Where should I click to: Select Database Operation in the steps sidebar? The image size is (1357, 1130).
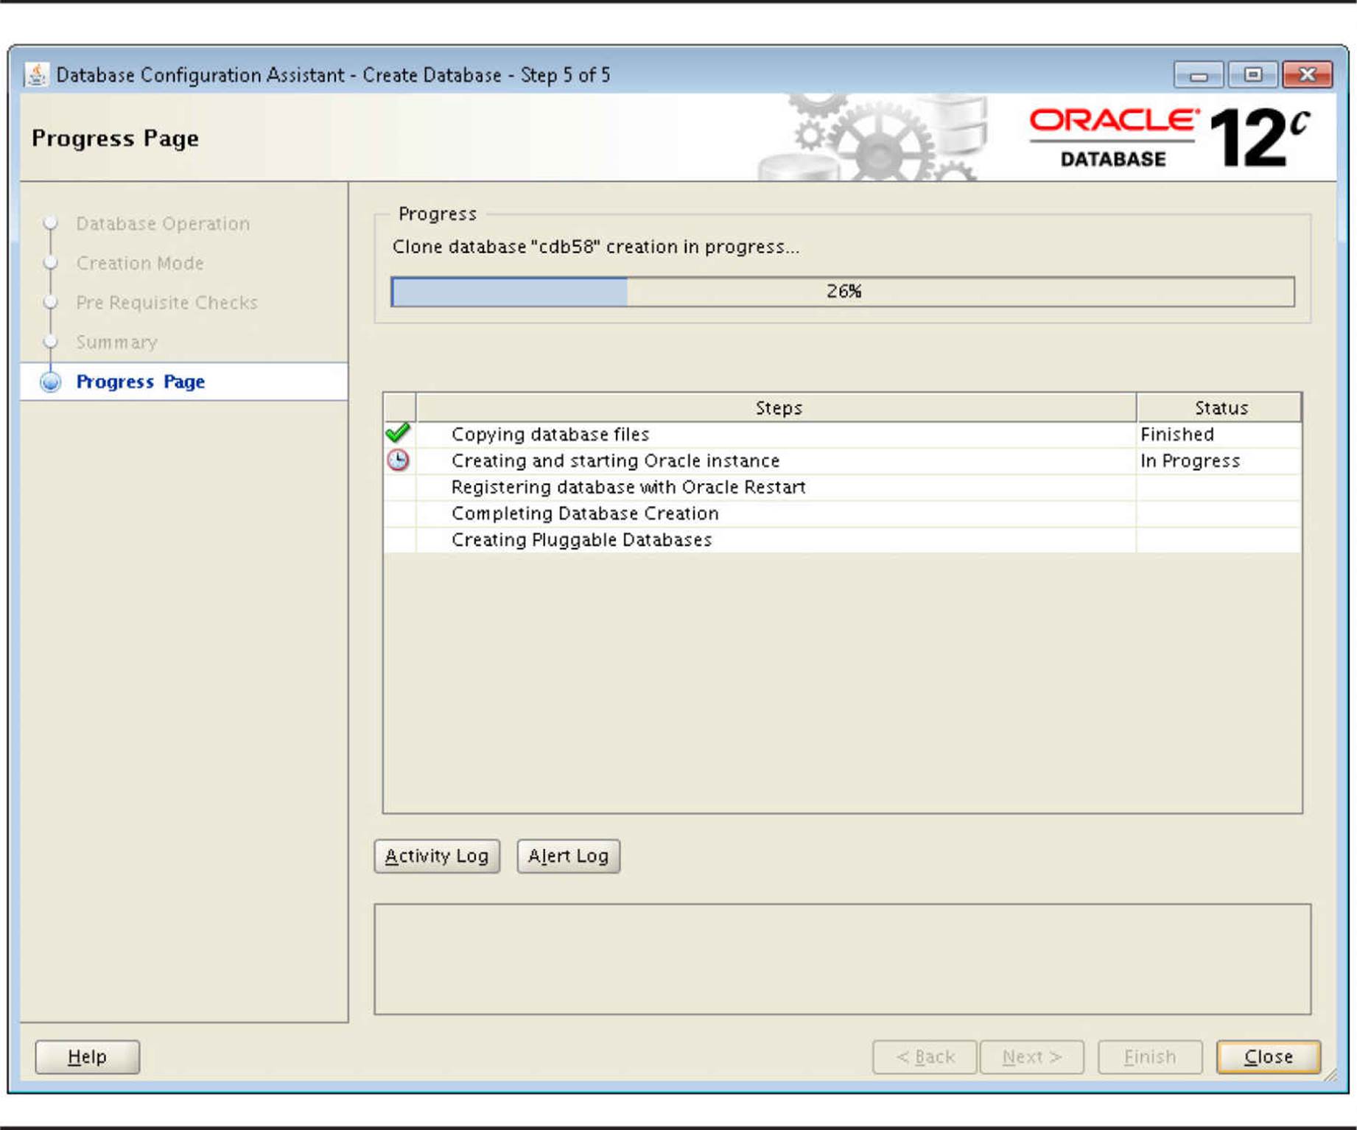163,223
